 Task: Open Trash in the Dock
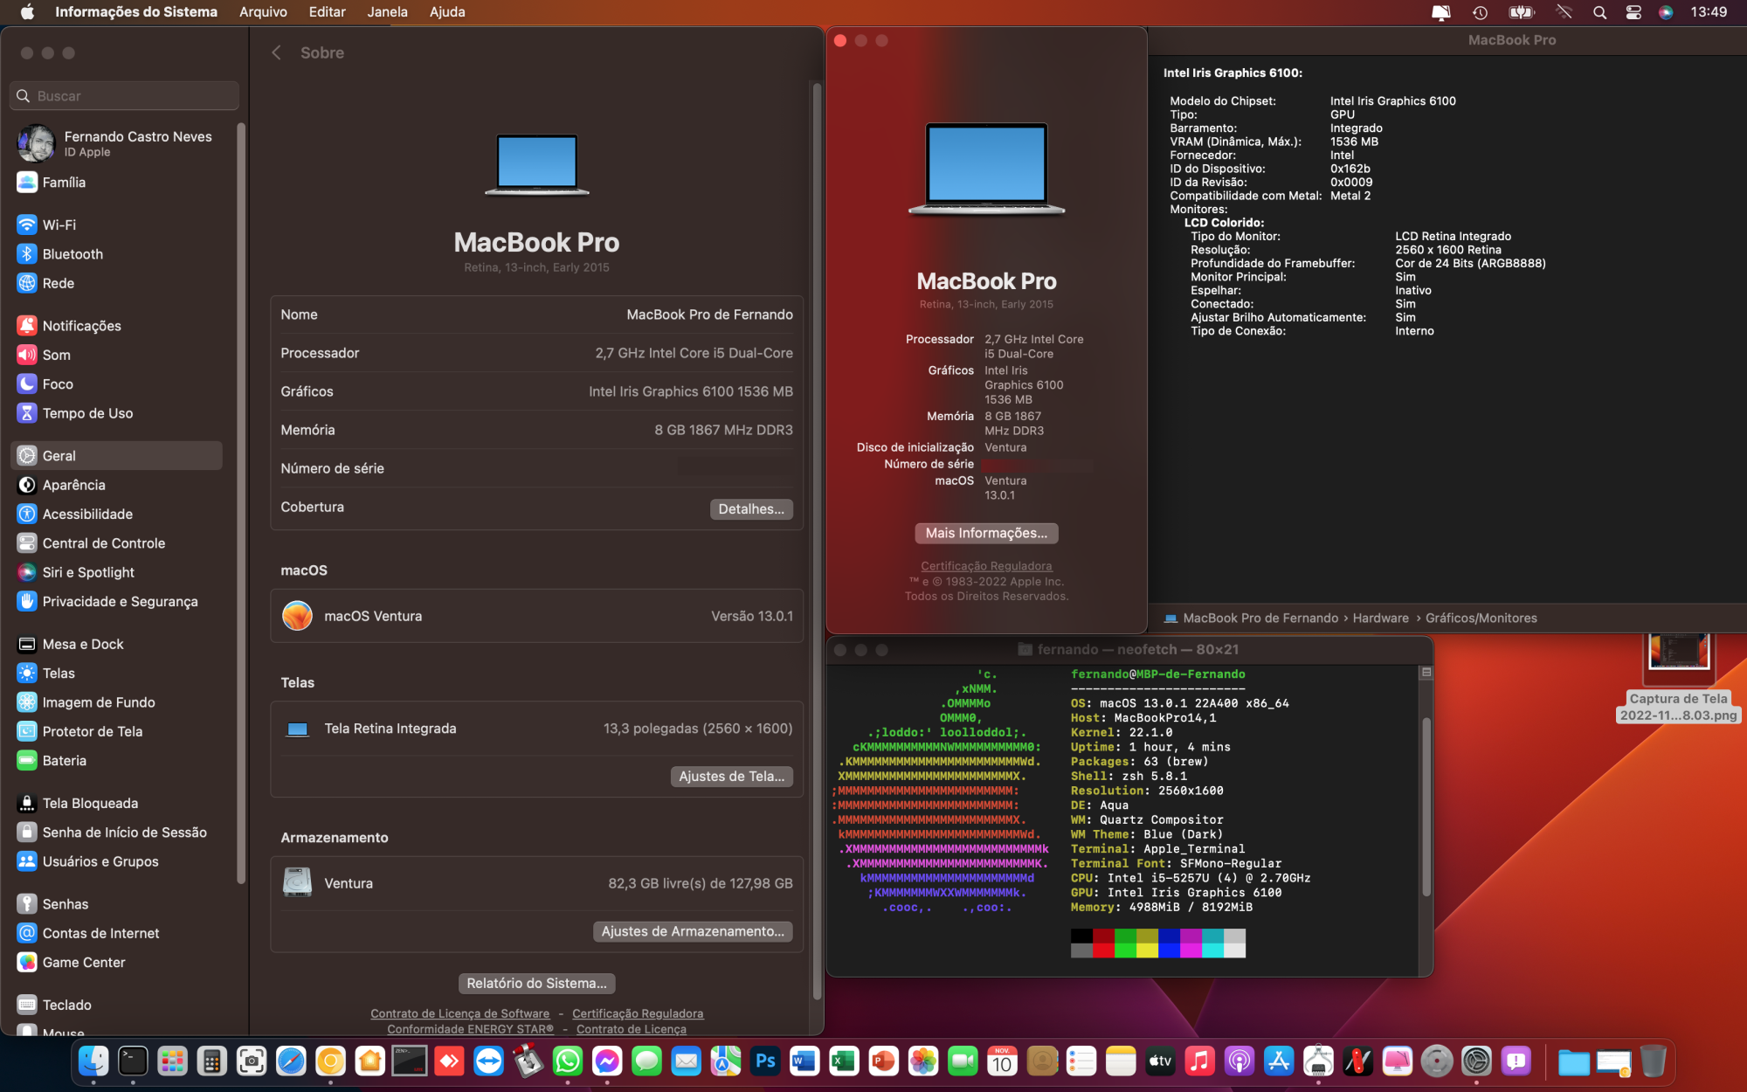tap(1652, 1061)
